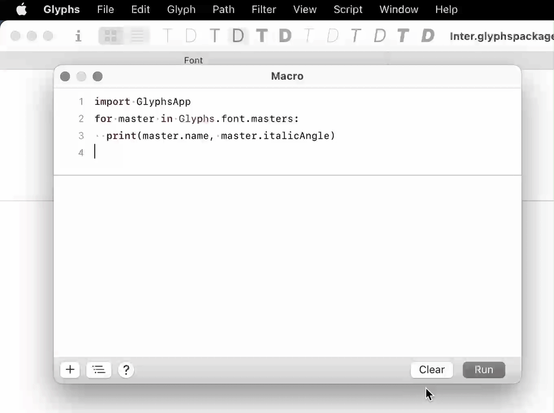Click line 'for master in Glyphs.font.masters:'

tap(196, 118)
